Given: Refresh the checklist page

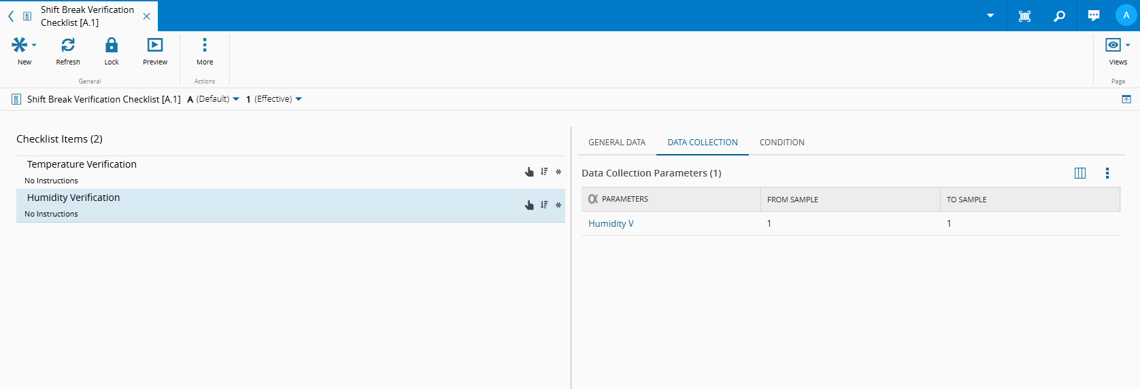Looking at the screenshot, I should (68, 45).
